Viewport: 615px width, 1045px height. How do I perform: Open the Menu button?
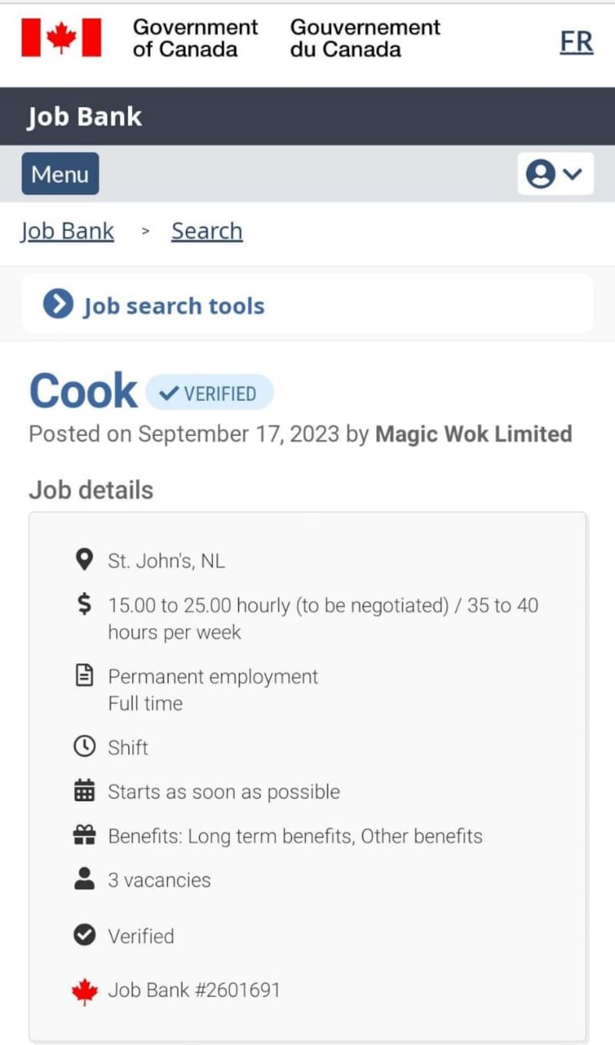click(60, 174)
